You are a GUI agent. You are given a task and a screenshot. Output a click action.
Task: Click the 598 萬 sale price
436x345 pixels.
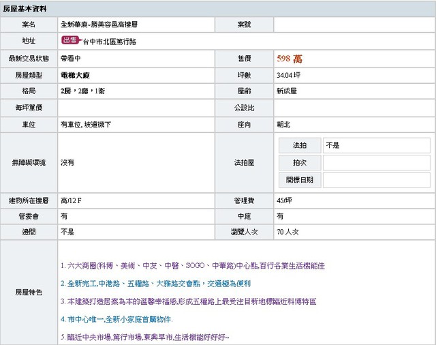(290, 59)
